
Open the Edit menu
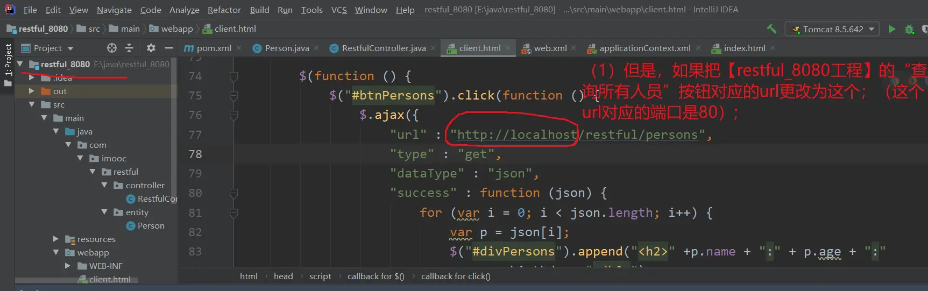tap(53, 10)
